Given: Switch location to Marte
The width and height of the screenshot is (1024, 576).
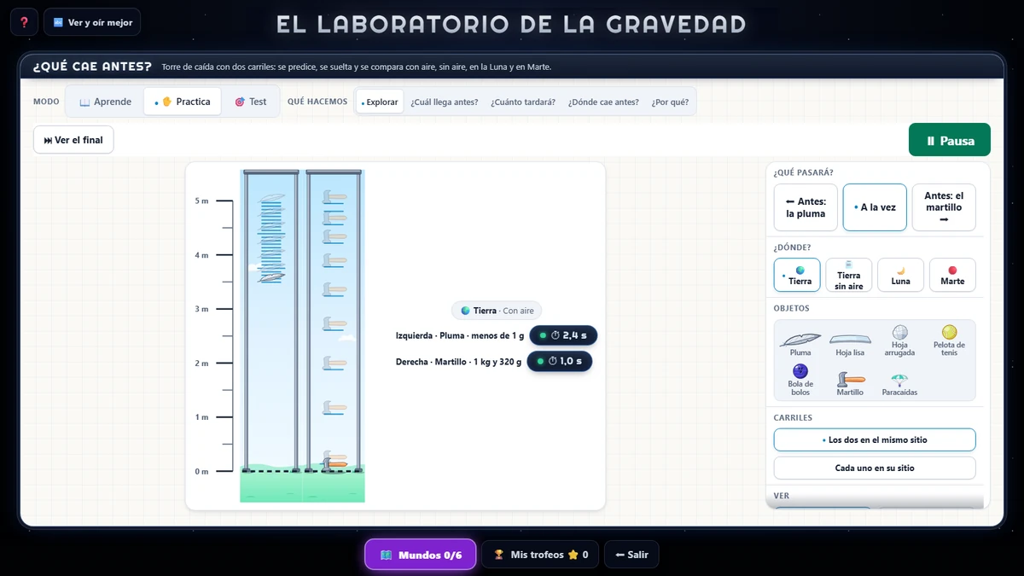Looking at the screenshot, I should 952,275.
